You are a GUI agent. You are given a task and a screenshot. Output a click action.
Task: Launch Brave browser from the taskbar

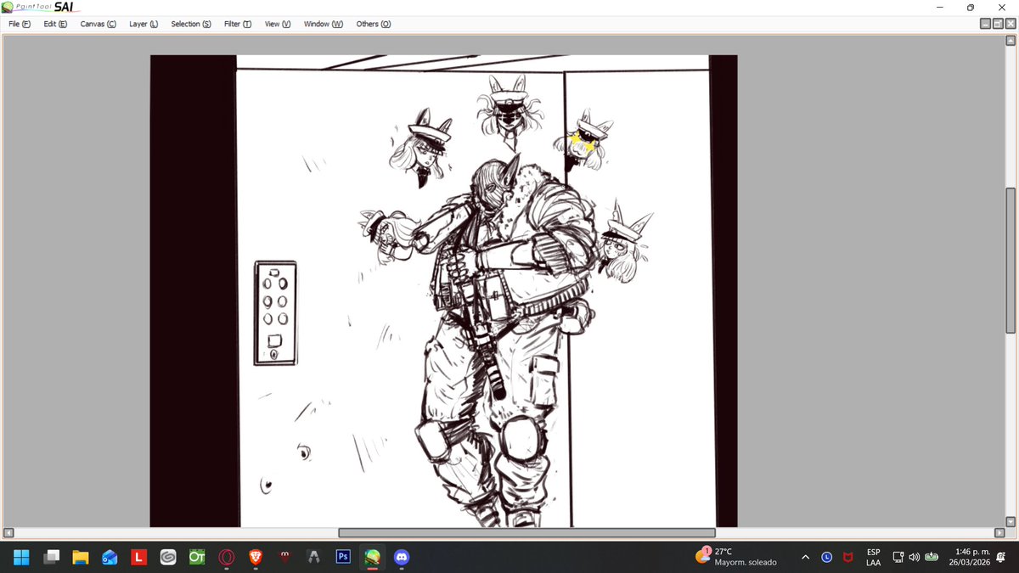tap(255, 558)
